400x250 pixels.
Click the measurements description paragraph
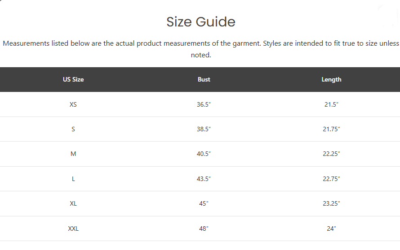pos(201,49)
